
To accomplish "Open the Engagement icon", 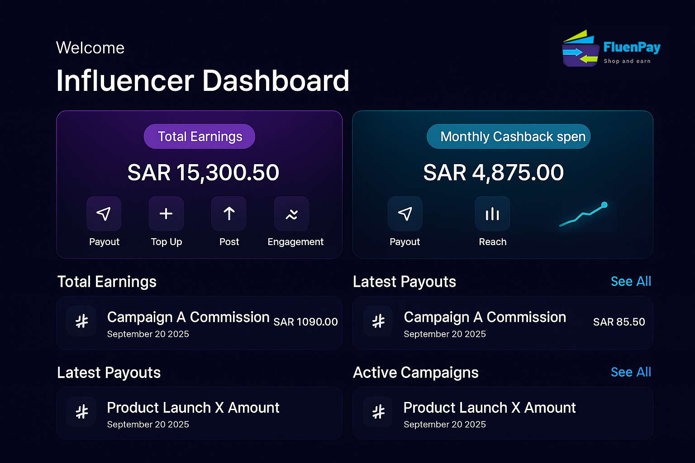I will pyautogui.click(x=291, y=213).
